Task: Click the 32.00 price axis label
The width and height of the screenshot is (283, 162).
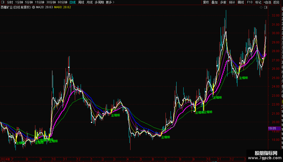Action: point(275,15)
